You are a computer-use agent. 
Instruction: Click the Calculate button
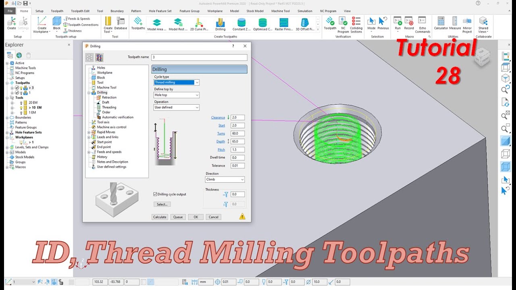point(160,217)
